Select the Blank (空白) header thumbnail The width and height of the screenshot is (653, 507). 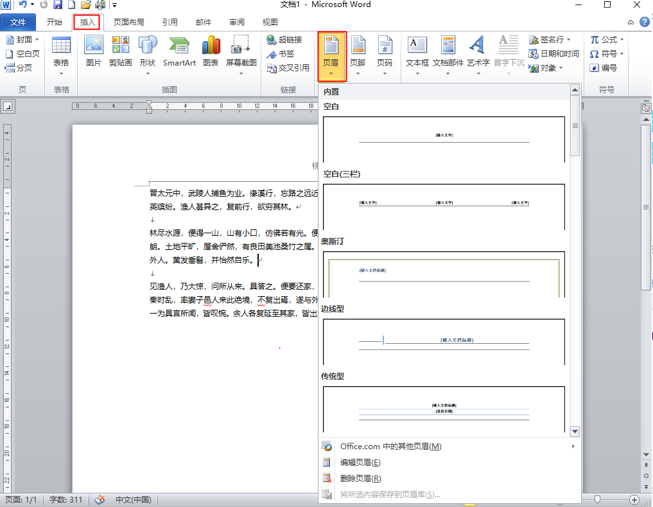(x=444, y=139)
